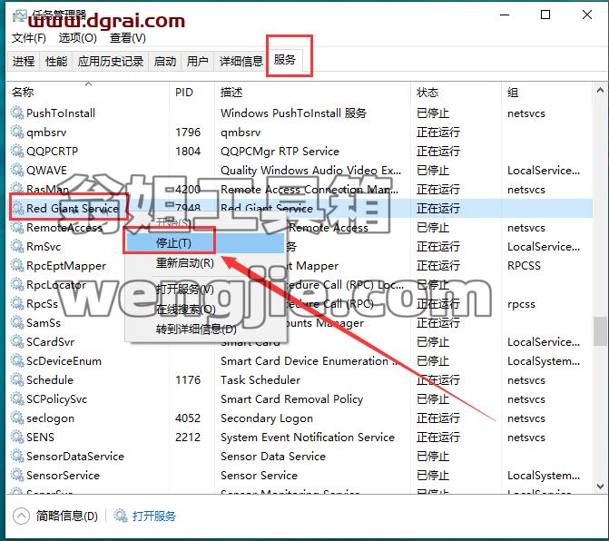The image size is (609, 541).
Task: Click the gear icon next to 打开服务 link
Action: [x=121, y=516]
